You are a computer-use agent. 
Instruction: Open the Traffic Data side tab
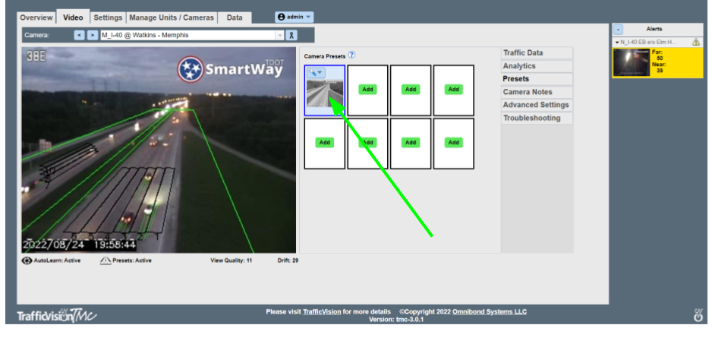[537, 52]
